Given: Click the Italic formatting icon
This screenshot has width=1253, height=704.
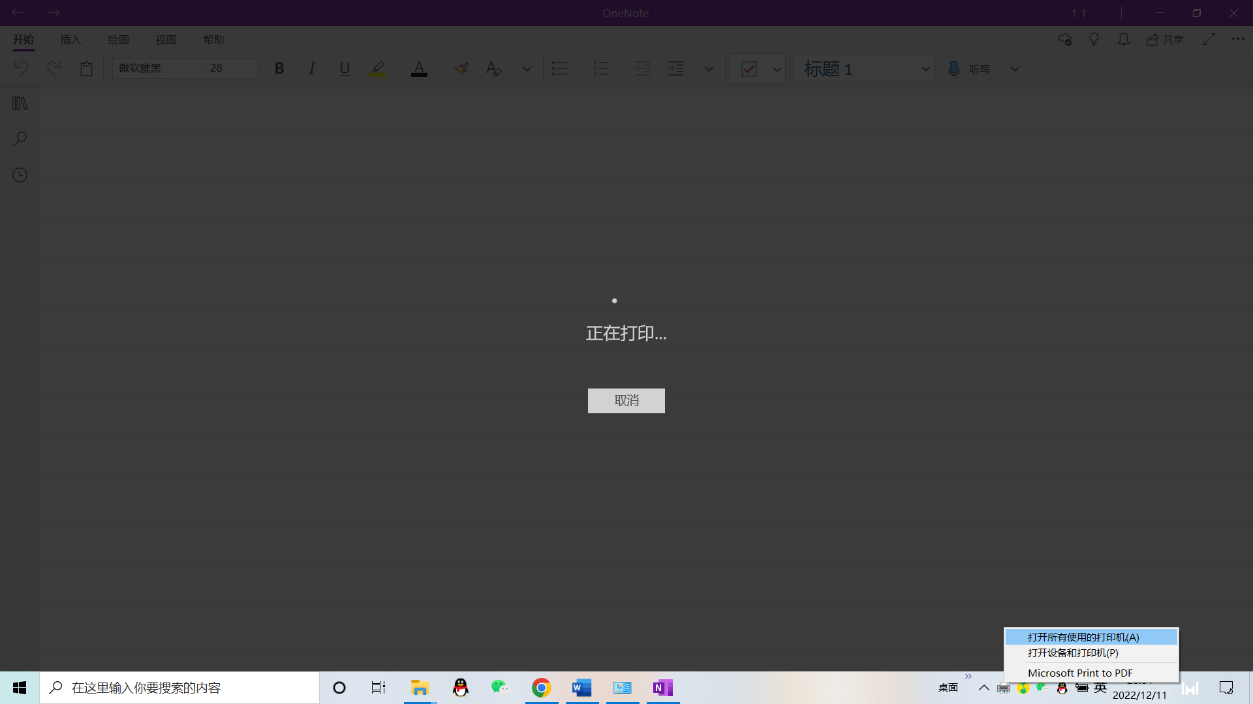Looking at the screenshot, I should (x=312, y=68).
